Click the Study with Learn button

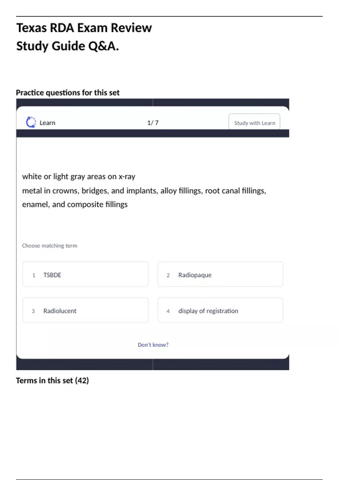254,123
